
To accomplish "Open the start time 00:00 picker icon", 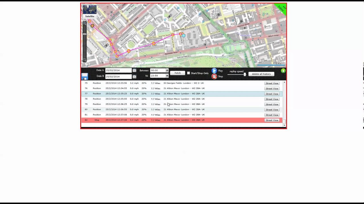I will click(x=167, y=70).
